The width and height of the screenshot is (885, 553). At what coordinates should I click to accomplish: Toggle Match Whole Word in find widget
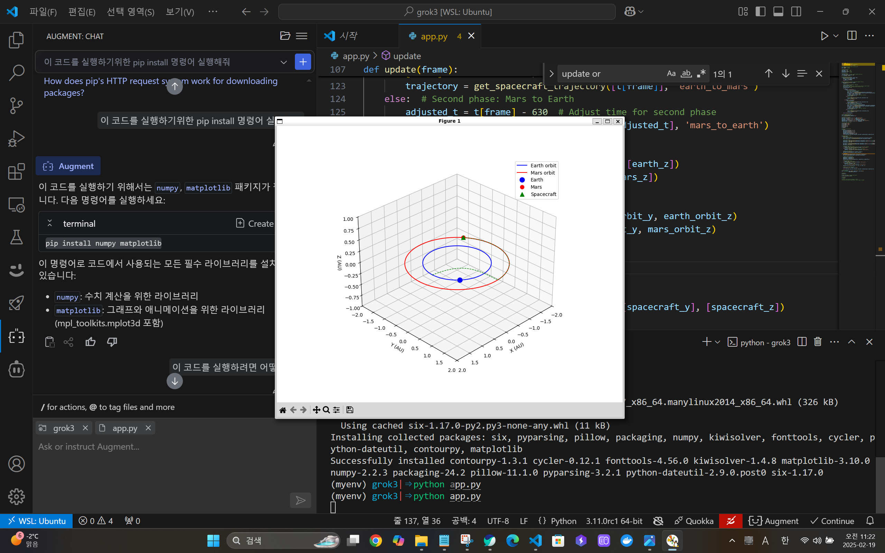686,74
